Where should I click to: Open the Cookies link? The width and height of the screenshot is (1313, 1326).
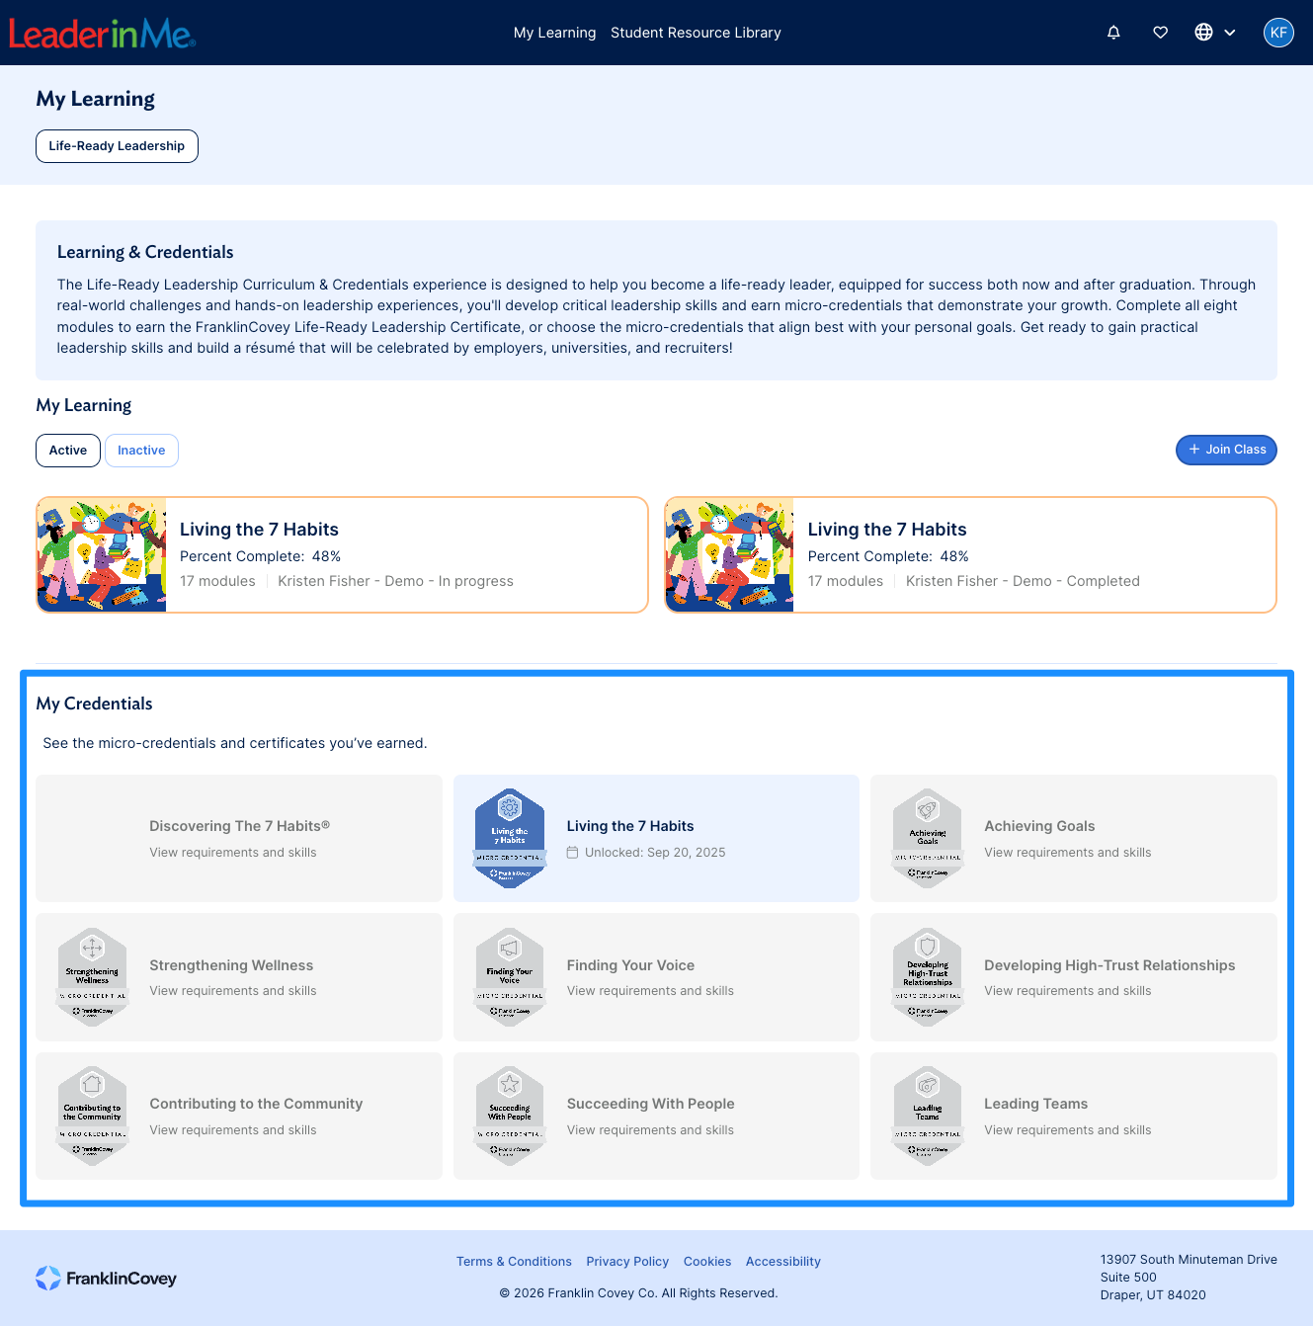[x=707, y=1262]
